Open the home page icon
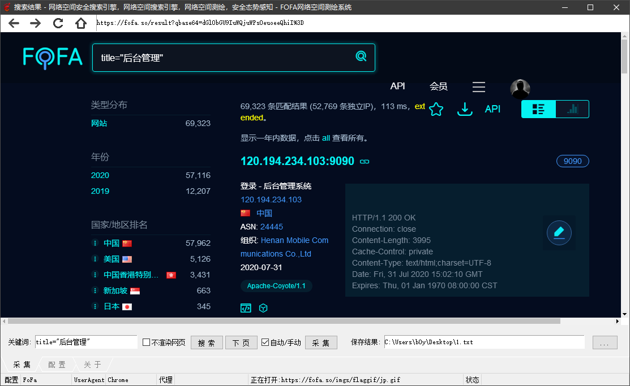630x386 pixels. [81, 23]
